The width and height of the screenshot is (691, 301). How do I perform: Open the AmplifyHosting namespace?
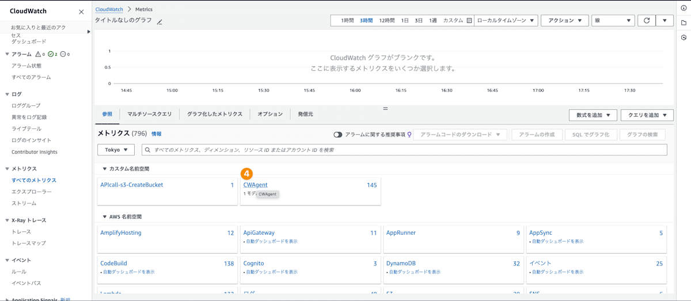pos(120,233)
